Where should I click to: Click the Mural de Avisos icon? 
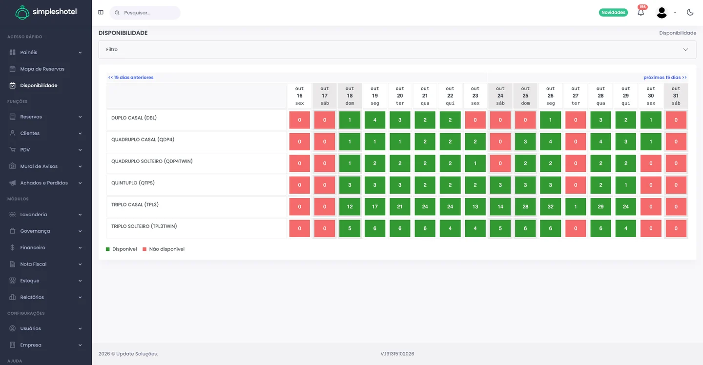tap(13, 166)
